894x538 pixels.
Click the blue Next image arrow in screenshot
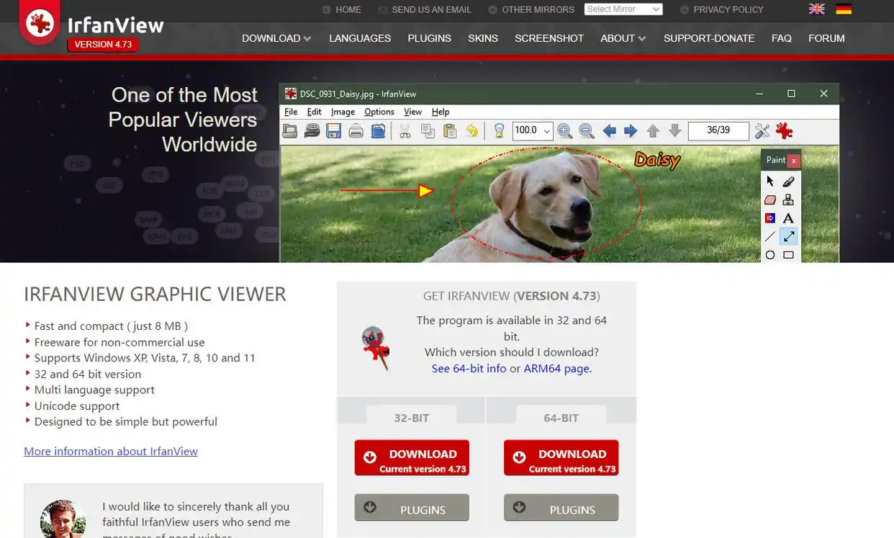[631, 130]
